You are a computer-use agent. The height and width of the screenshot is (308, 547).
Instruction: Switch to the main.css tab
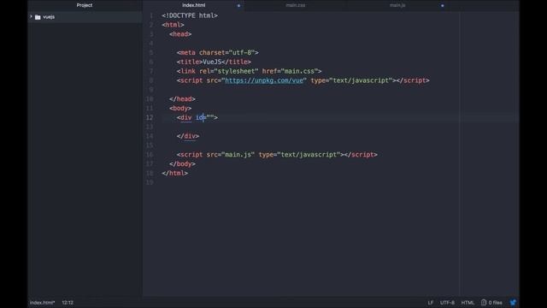296,5
